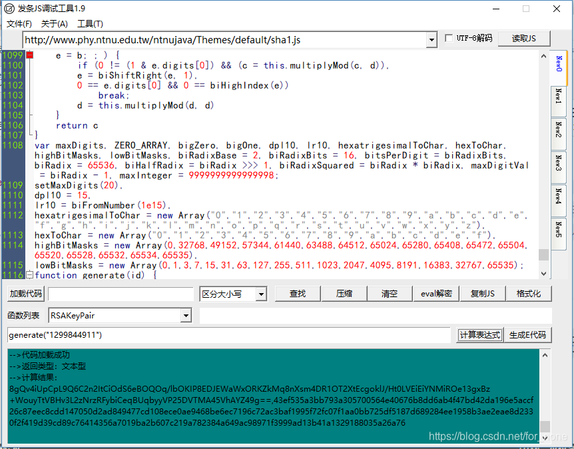Collapse the code fold at line 1116
The height and width of the screenshot is (449, 574).
pos(30,274)
